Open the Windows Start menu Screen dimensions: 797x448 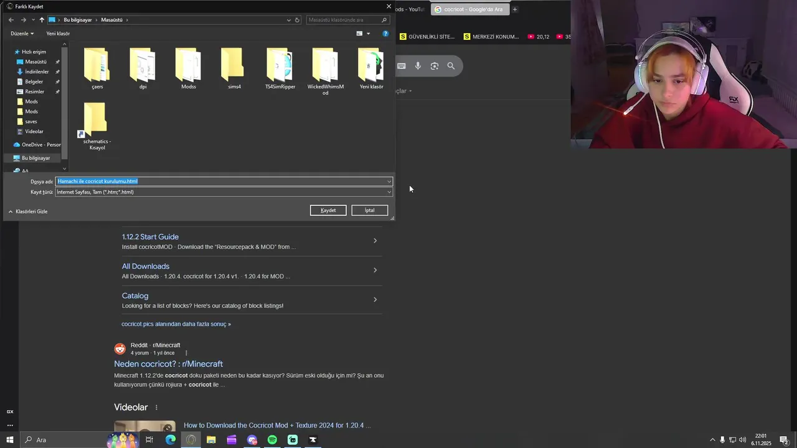9,440
